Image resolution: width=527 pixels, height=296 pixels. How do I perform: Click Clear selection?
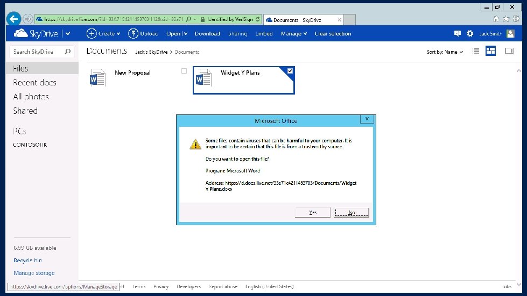pos(333,33)
